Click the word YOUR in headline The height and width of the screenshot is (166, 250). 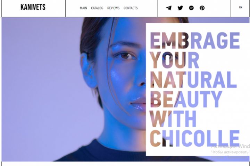[x=175, y=60]
